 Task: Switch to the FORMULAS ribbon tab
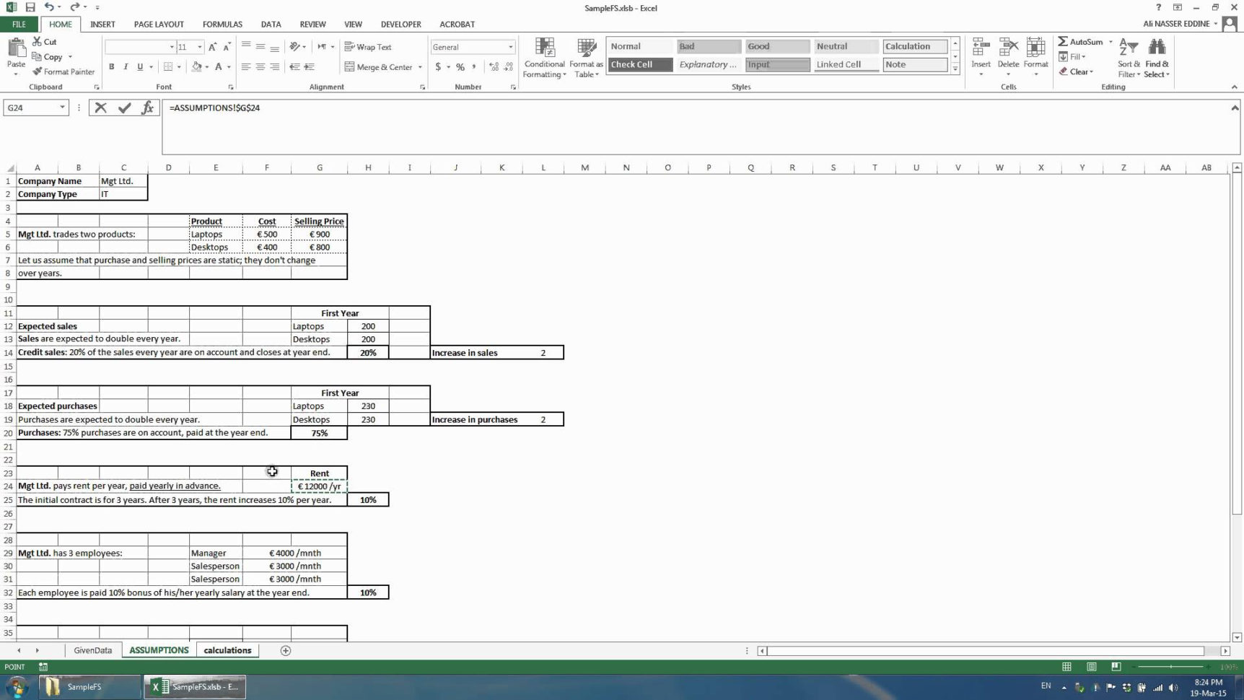(x=222, y=24)
